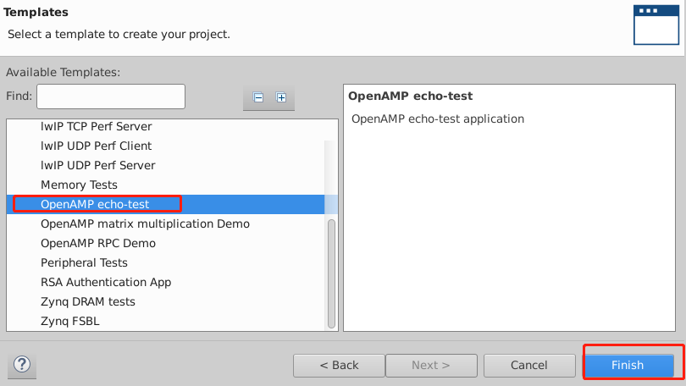Select the Zynq FSBL template
686x386 pixels.
(64, 321)
